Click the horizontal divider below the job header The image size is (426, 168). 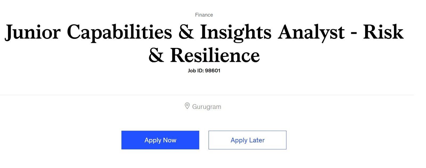point(207,95)
